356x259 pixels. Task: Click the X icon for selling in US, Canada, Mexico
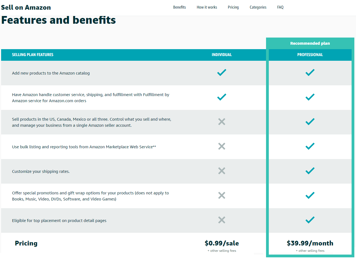(x=222, y=122)
